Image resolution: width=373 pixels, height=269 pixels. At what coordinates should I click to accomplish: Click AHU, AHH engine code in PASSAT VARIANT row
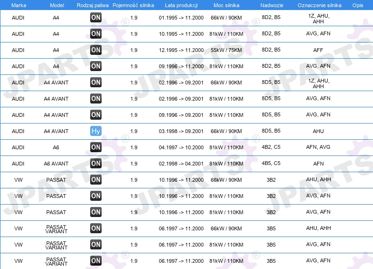point(318,228)
